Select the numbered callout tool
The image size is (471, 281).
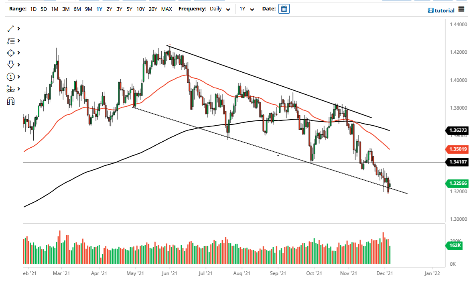click(11, 76)
